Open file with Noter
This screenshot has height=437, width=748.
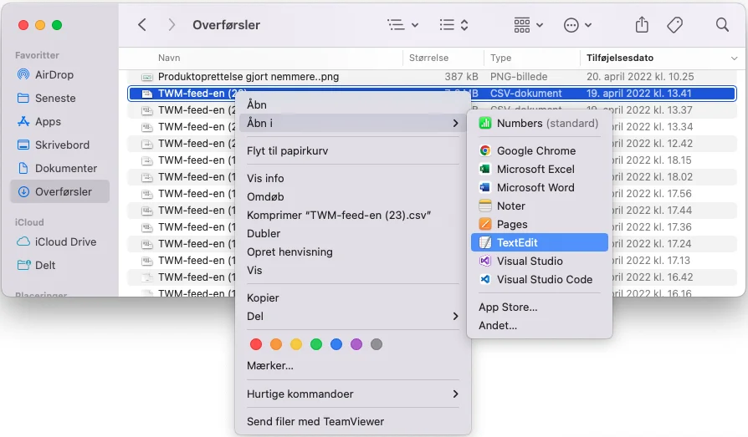click(x=540, y=206)
